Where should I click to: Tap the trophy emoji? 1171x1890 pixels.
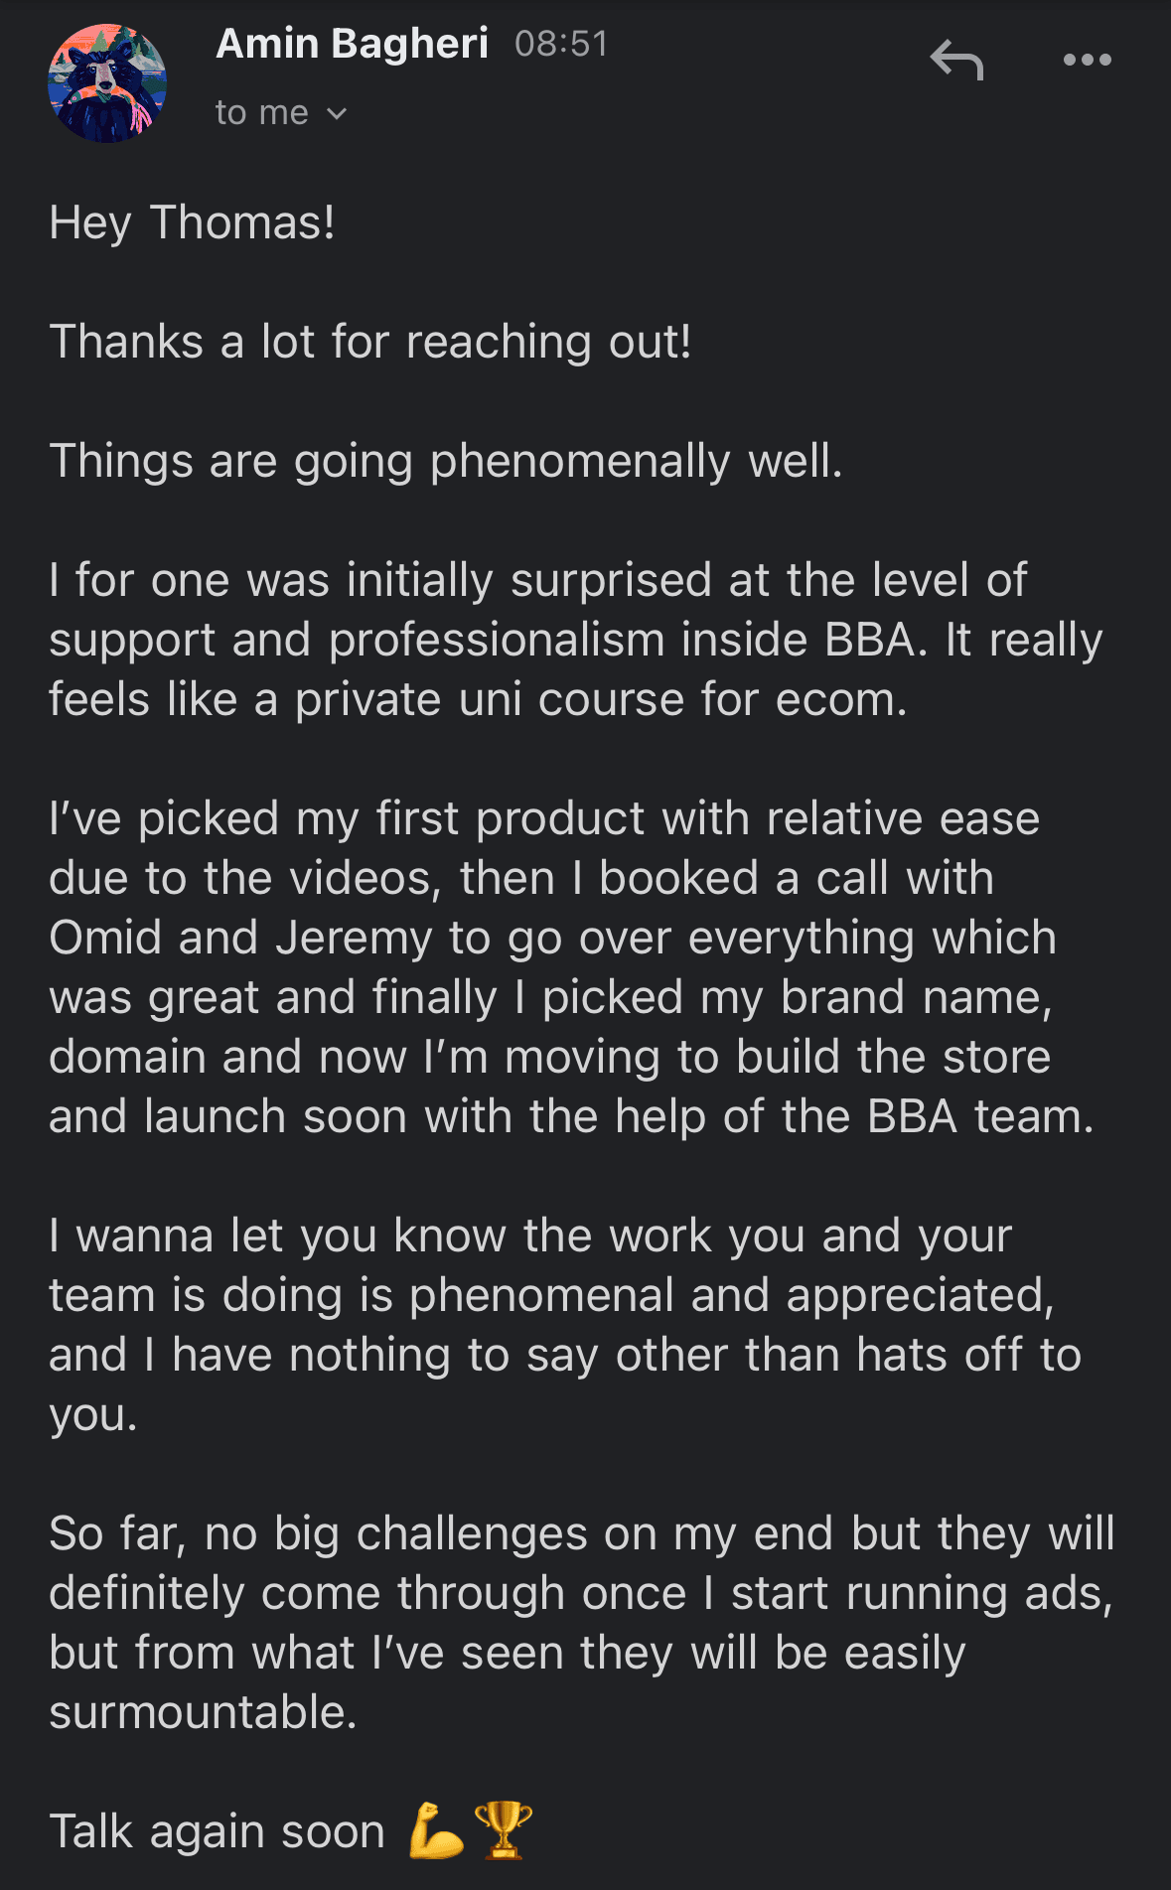click(504, 1829)
